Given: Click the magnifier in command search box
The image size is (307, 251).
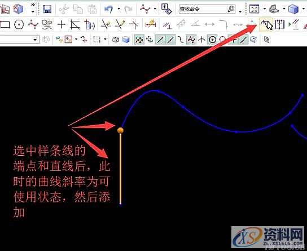Looking at the screenshot, I should (231, 9).
